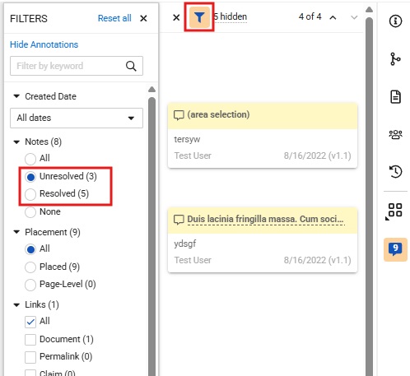Open the information panel icon

[395, 21]
